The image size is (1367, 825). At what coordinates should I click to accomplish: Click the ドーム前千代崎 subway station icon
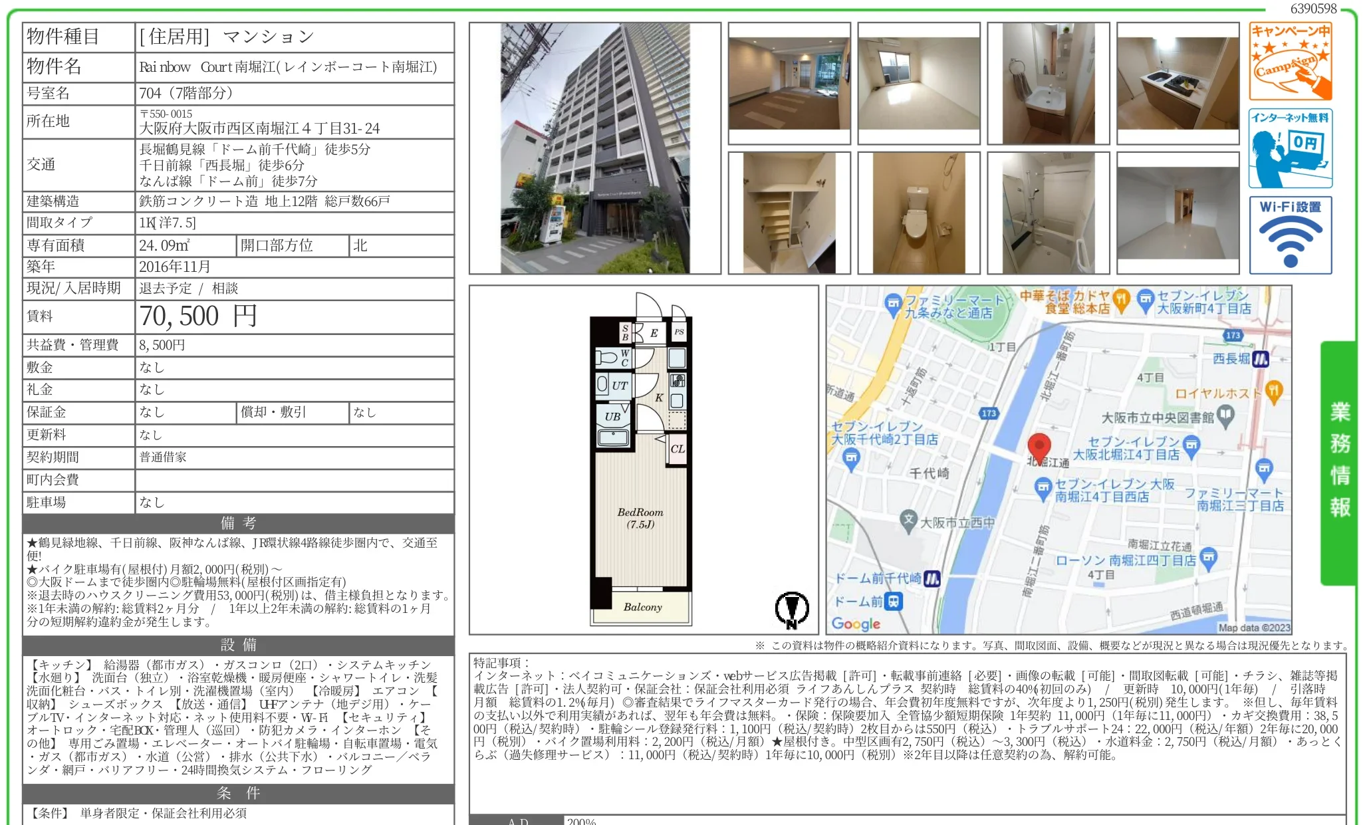point(932,578)
